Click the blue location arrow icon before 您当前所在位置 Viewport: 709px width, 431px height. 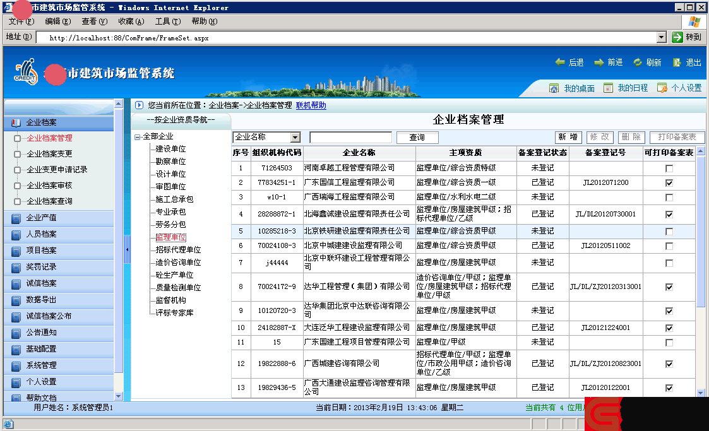(140, 105)
